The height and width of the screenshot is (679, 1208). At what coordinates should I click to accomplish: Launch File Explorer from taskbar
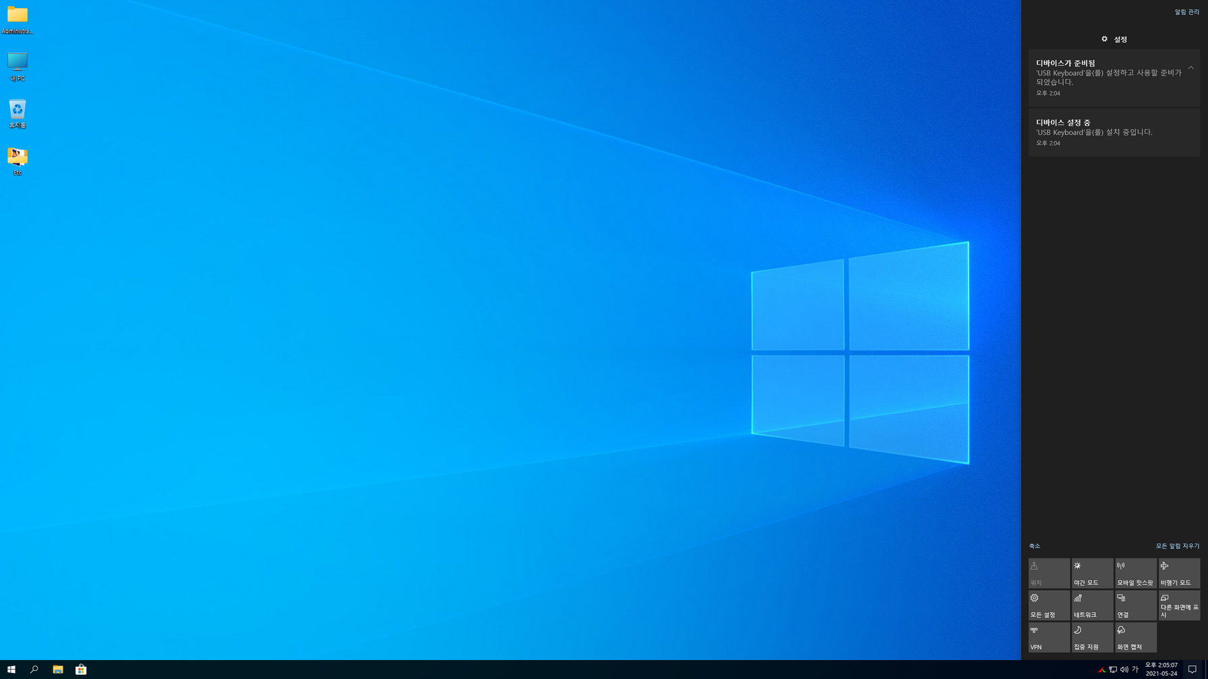[x=58, y=670]
